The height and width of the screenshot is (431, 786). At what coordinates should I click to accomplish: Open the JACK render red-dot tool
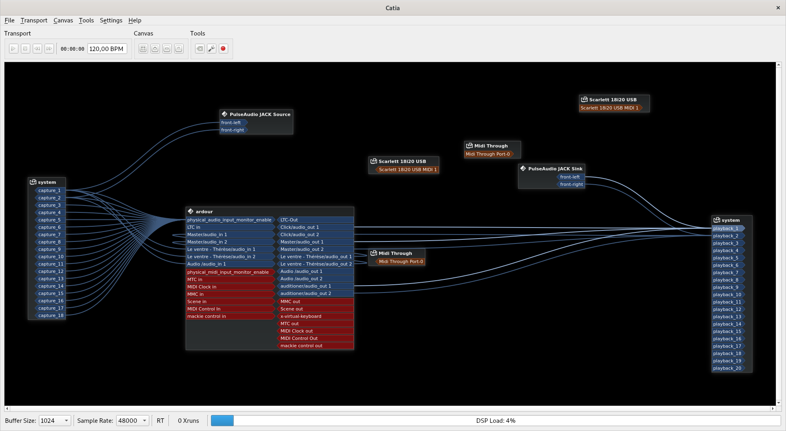tap(223, 49)
